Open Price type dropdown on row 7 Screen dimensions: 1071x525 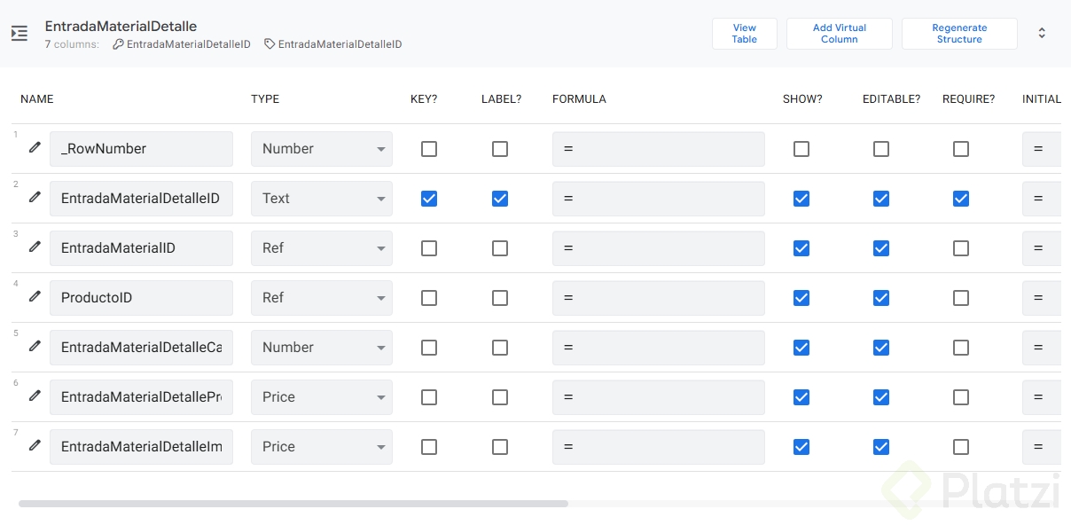[x=321, y=447]
